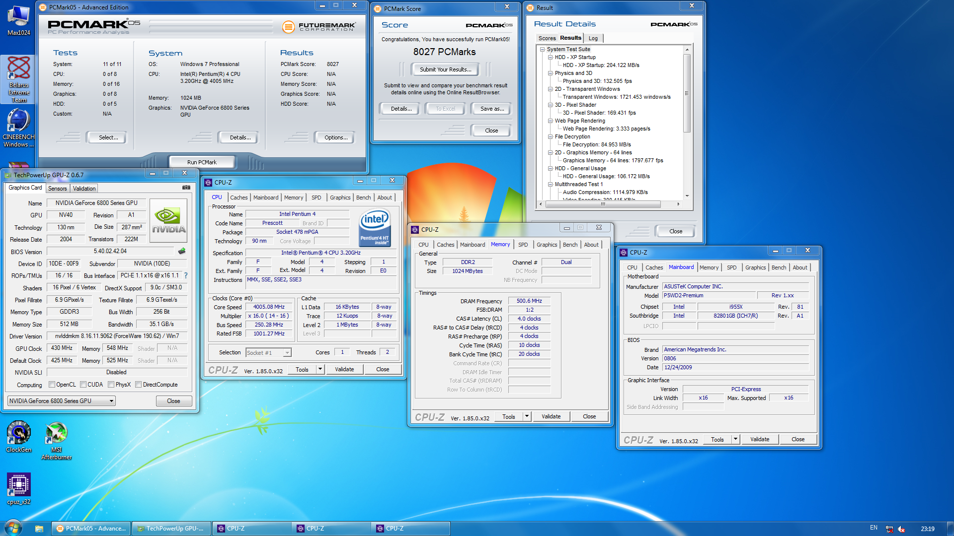
Task: Collapse the File Decryption tree node
Action: pyautogui.click(x=550, y=137)
